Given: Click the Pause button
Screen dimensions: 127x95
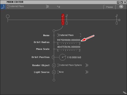Looking at the screenshot, I should point(109,7).
